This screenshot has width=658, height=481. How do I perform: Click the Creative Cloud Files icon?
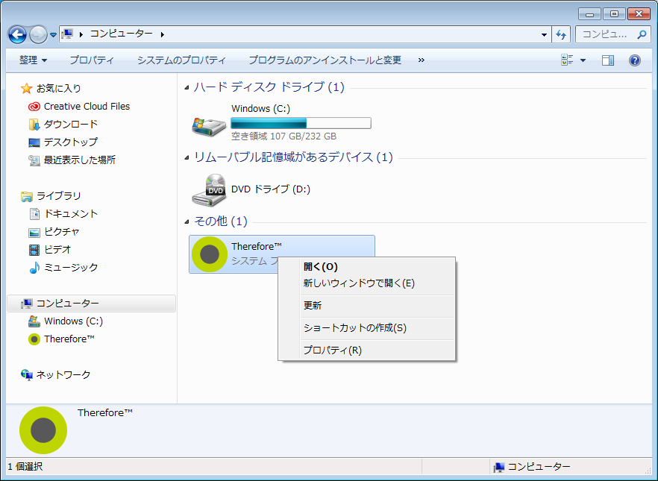pos(34,107)
